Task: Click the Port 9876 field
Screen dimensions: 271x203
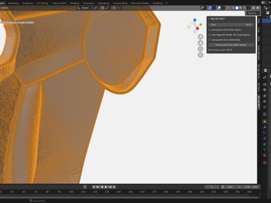Action: tap(231, 25)
